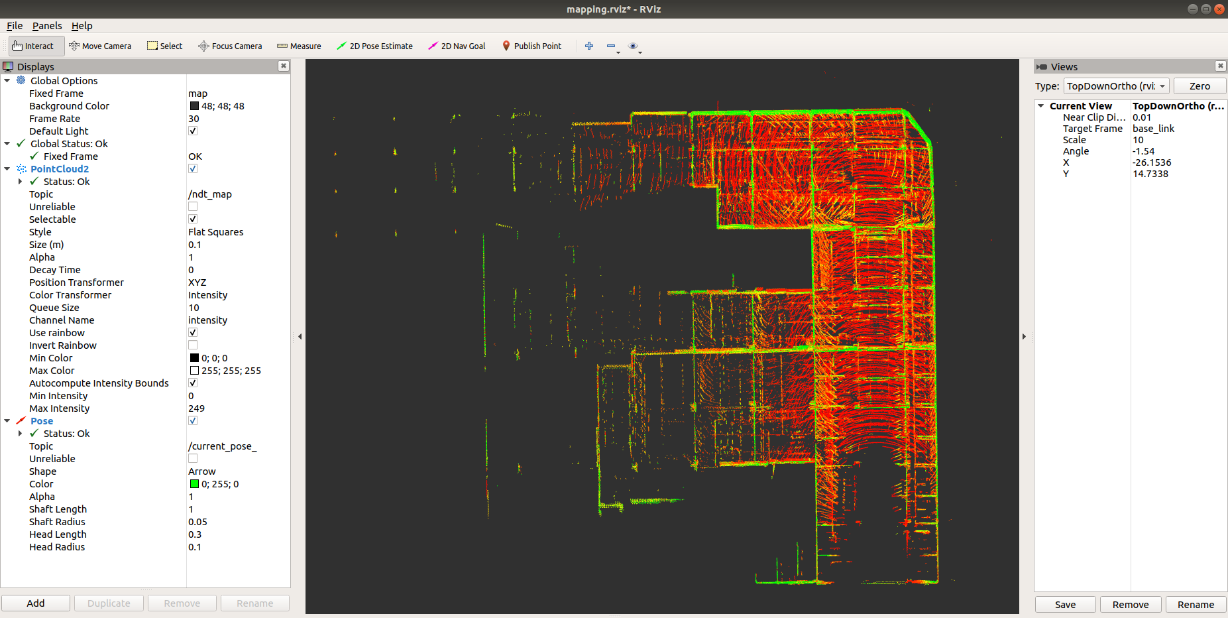This screenshot has width=1228, height=618.
Task: Open the File menu
Action: point(15,26)
